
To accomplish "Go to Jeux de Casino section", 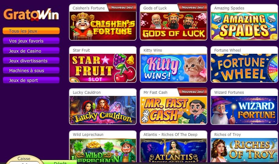I will 31,51.
